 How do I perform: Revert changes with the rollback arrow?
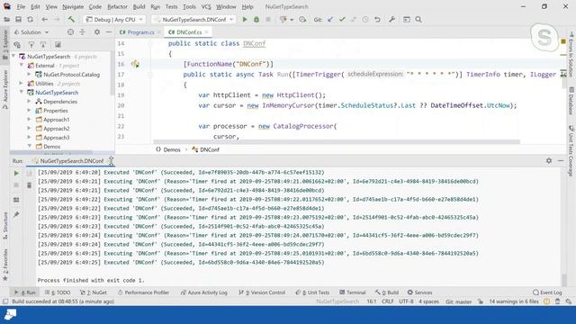[377, 20]
